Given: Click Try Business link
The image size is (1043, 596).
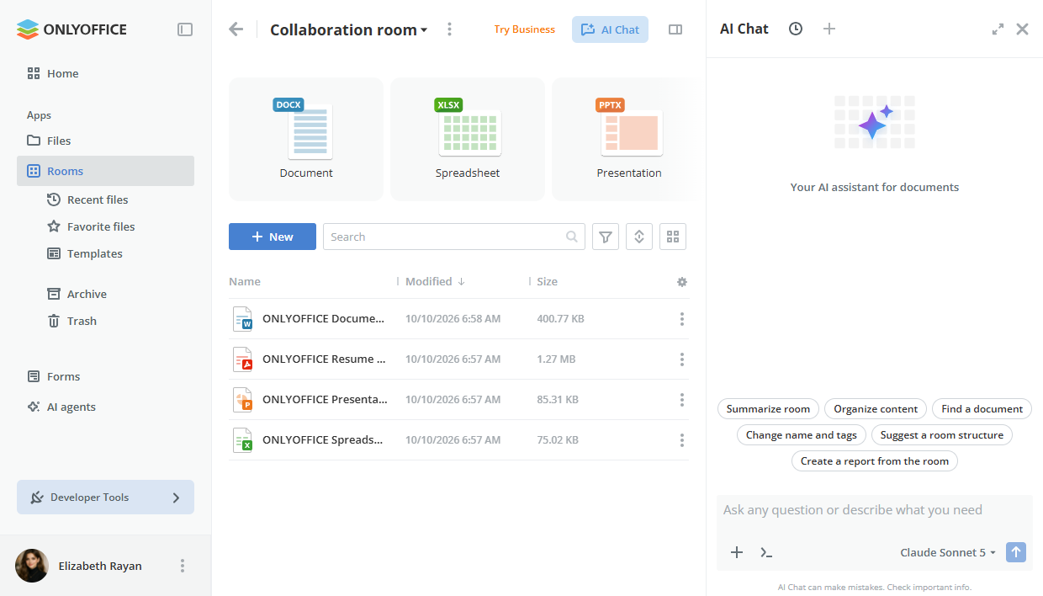Looking at the screenshot, I should click(524, 29).
